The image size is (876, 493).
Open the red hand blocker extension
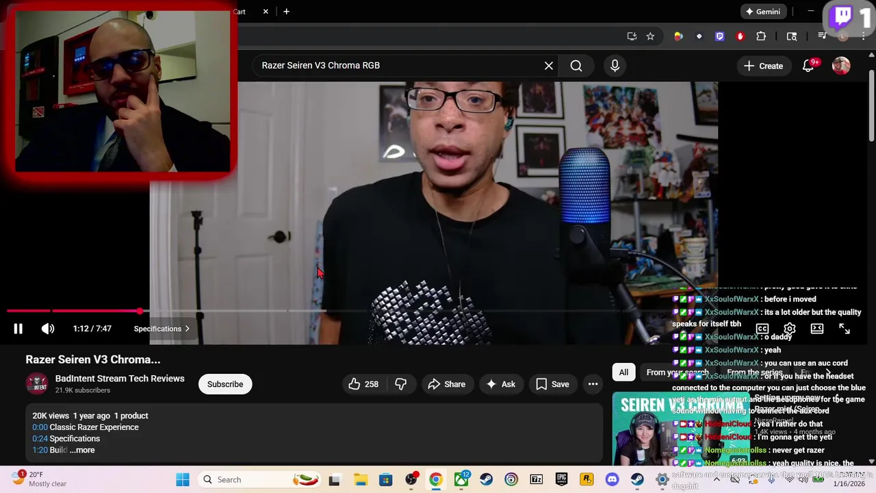point(740,36)
